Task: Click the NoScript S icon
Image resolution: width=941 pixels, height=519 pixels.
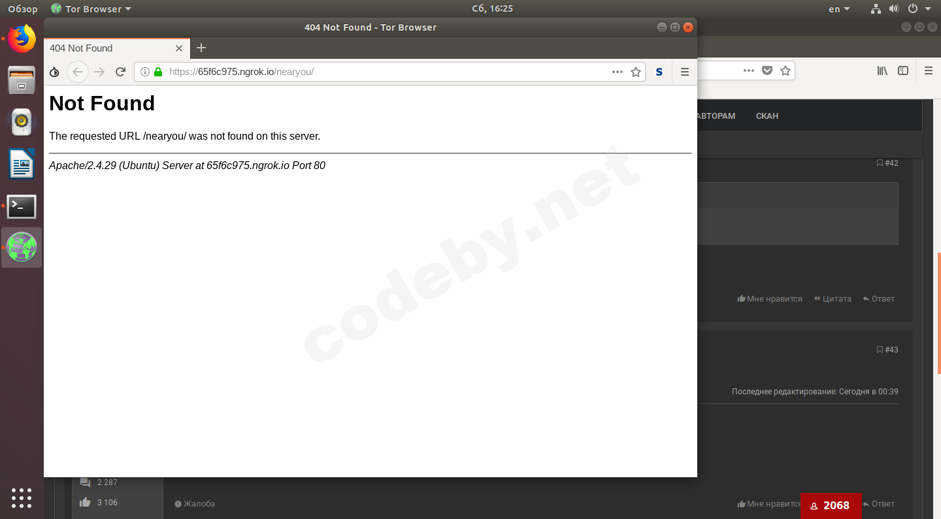Action: (659, 72)
